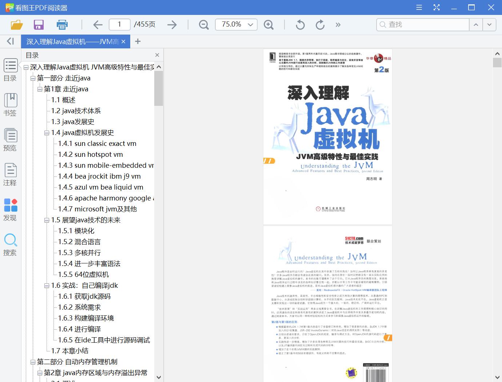This screenshot has width=502, height=382.
Task: Zoom in with the plus magnifier
Action: (x=268, y=24)
